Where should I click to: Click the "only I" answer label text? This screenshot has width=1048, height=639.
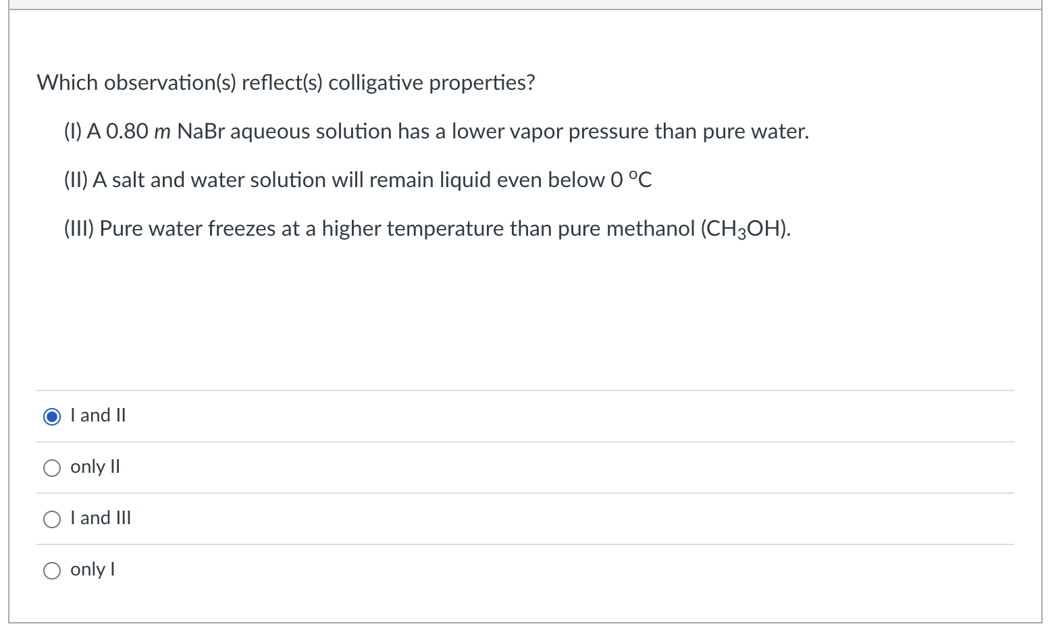coord(93,569)
